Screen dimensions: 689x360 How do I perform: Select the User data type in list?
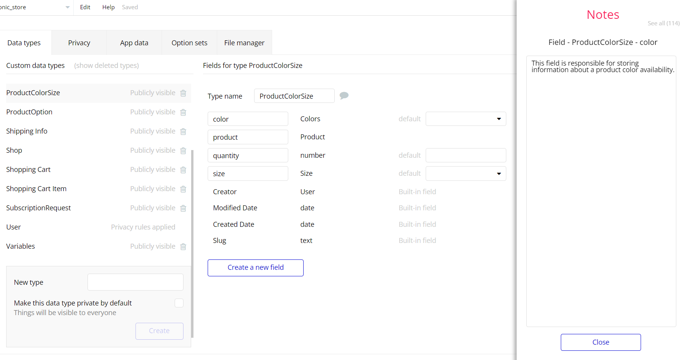(x=13, y=227)
